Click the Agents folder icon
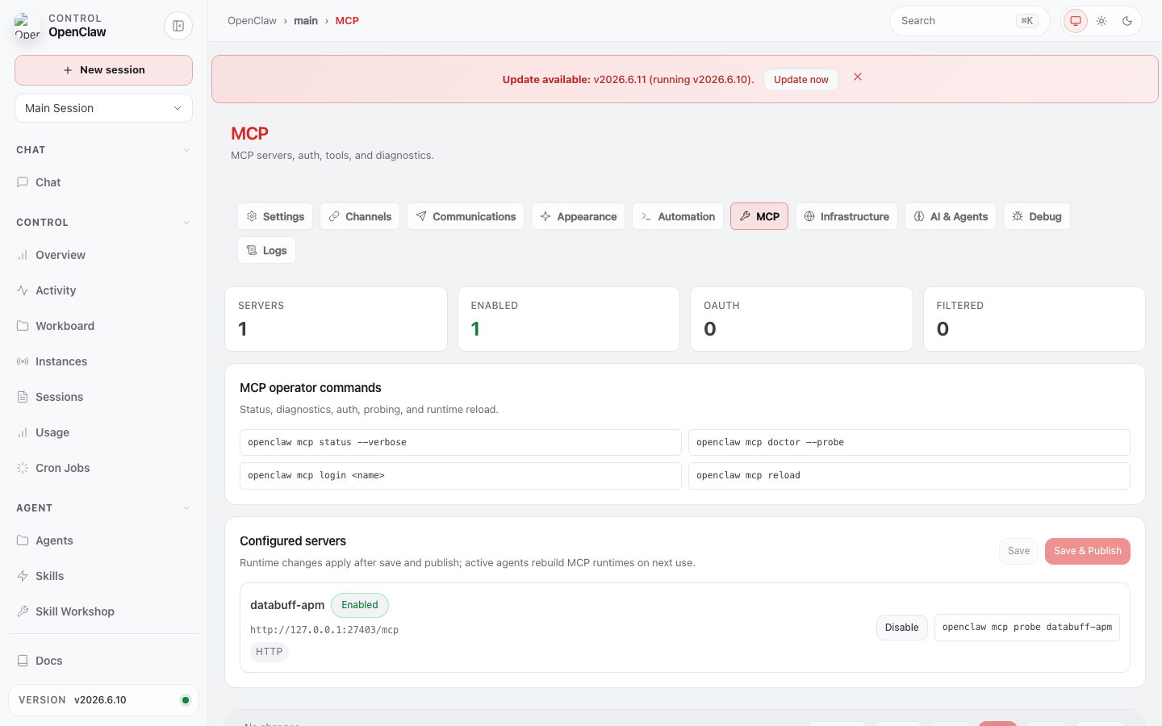The width and height of the screenshot is (1162, 726). click(x=23, y=540)
